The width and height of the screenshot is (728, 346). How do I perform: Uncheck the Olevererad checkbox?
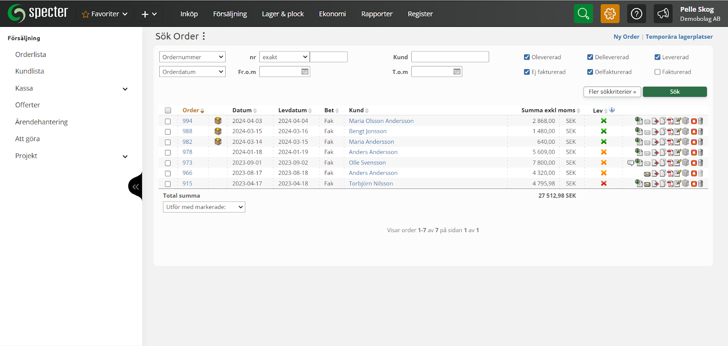tap(527, 57)
